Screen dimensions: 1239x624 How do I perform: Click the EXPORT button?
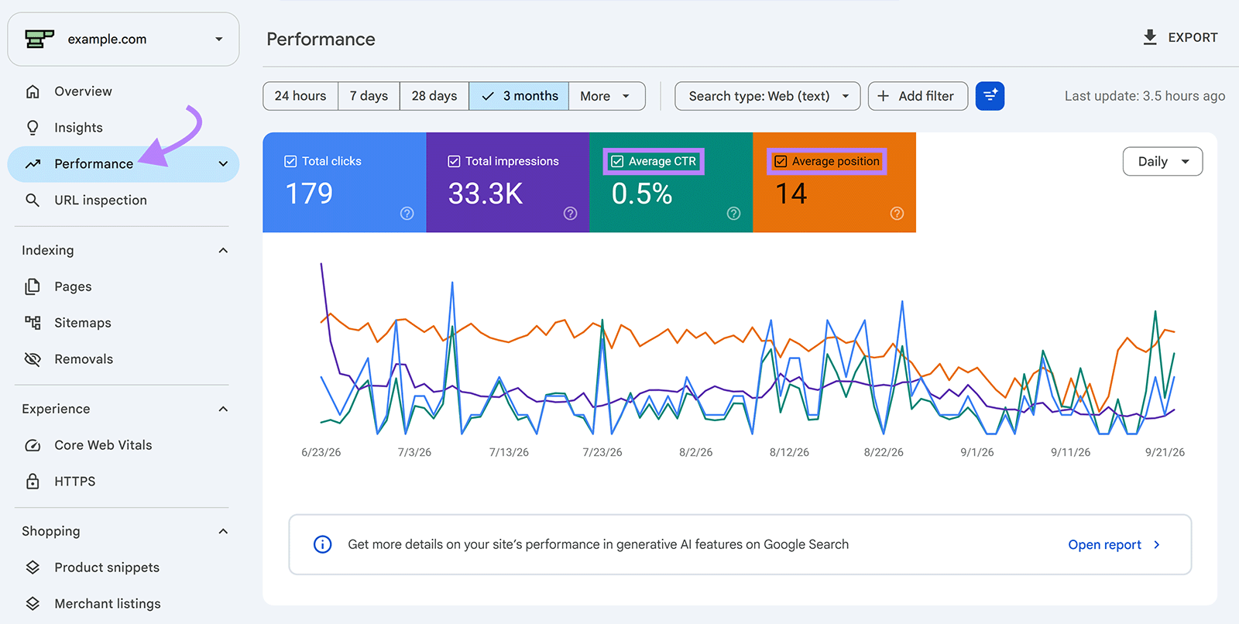(1181, 38)
